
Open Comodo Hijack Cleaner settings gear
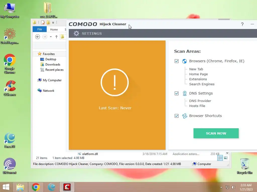76,33
